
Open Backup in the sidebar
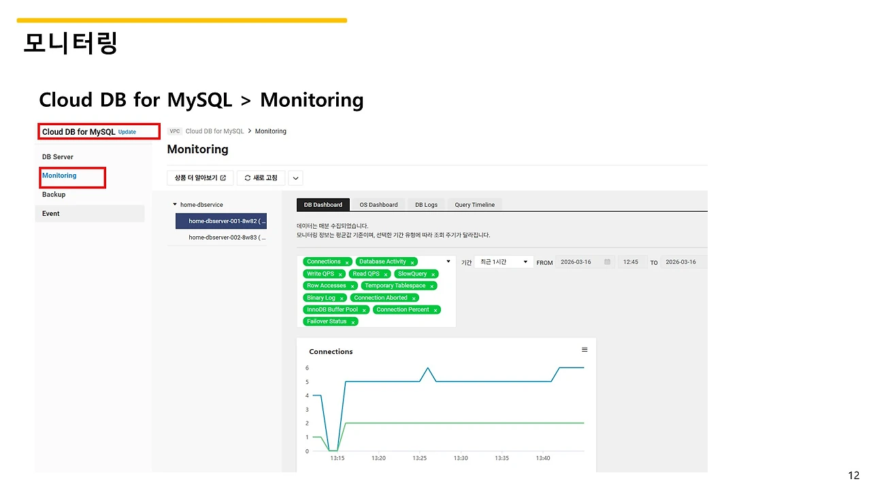tap(54, 195)
